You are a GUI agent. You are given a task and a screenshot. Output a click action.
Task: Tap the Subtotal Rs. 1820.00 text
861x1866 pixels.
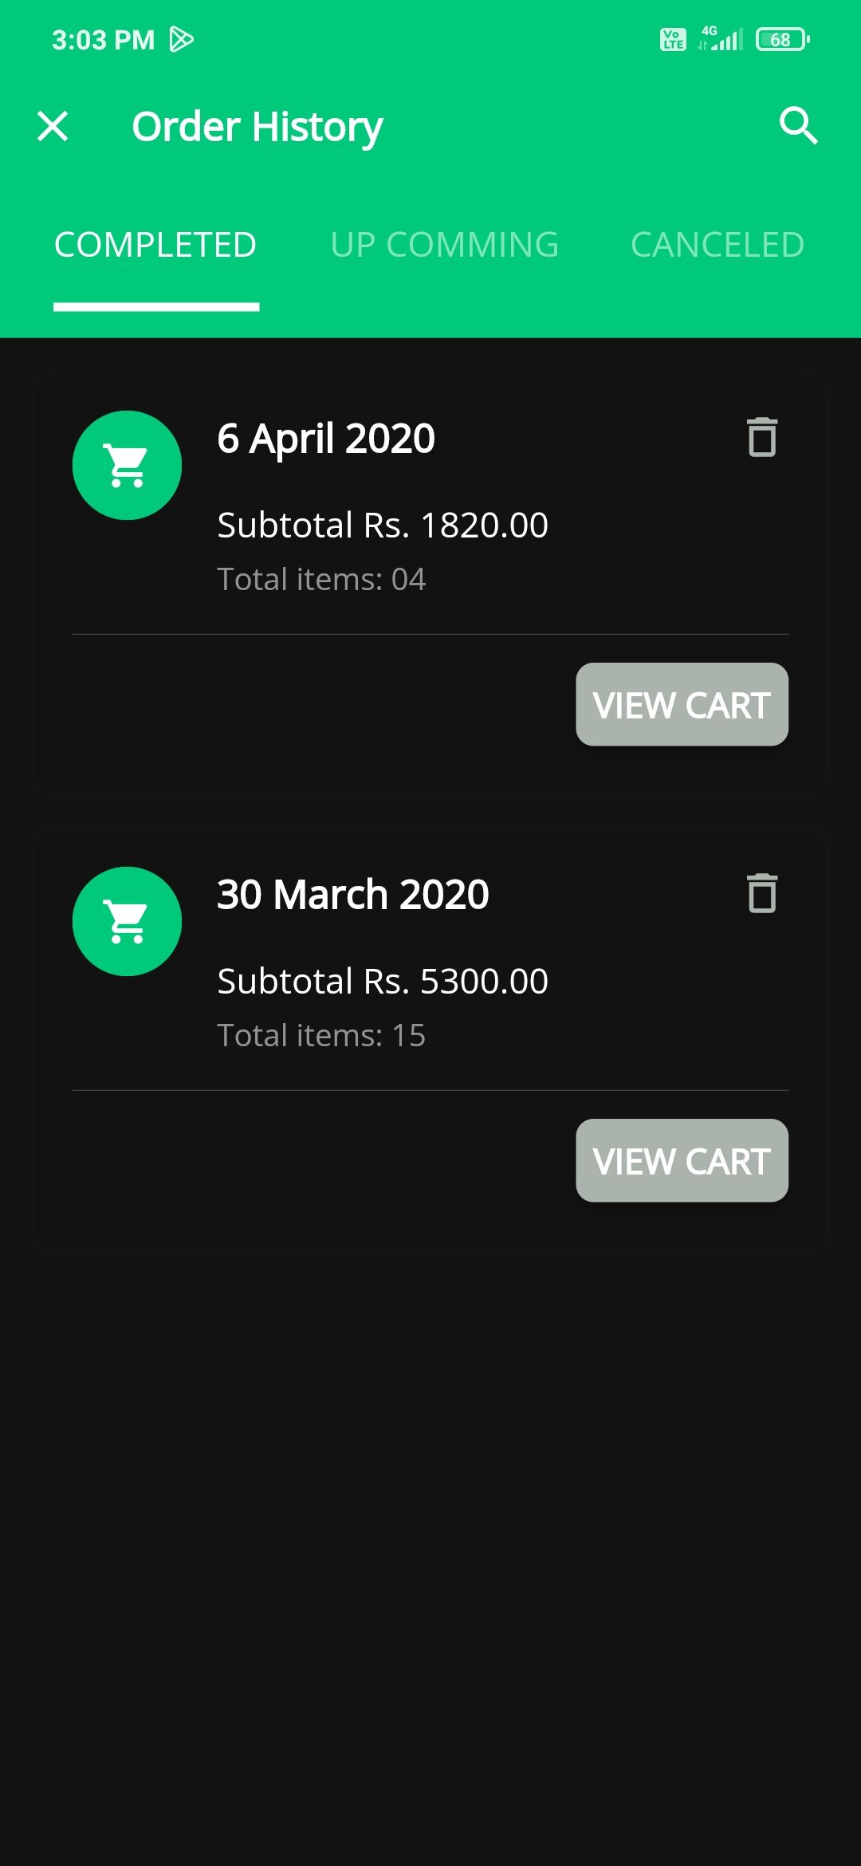click(383, 526)
